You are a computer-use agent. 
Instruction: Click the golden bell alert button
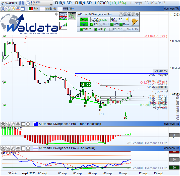coord(135,22)
